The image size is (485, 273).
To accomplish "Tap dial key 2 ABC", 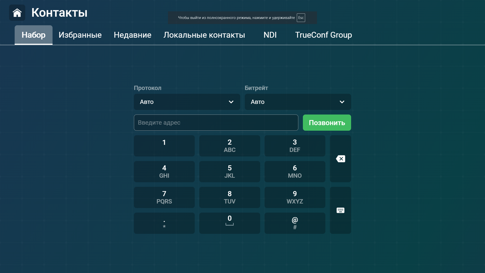I will coord(230,146).
